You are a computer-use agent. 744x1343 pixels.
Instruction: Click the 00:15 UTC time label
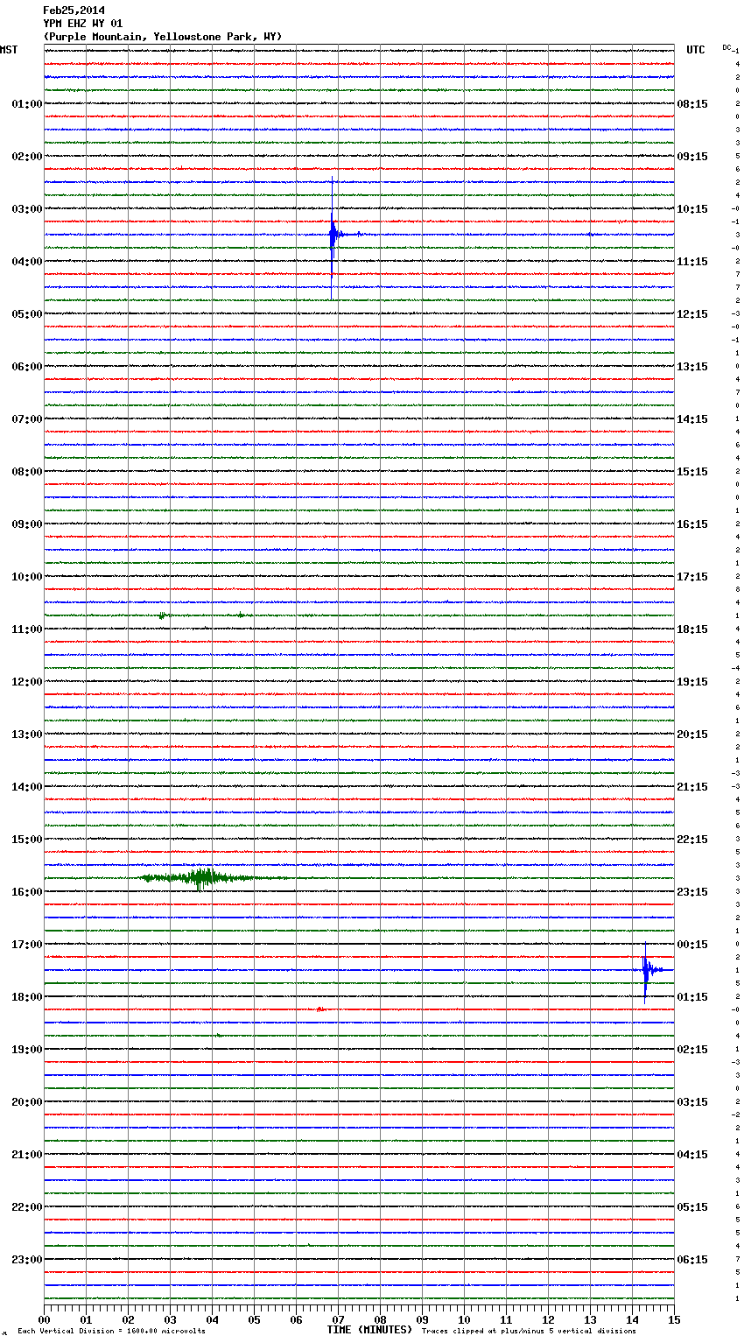692,945
